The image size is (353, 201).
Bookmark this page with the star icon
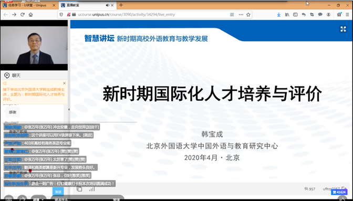click(x=248, y=15)
